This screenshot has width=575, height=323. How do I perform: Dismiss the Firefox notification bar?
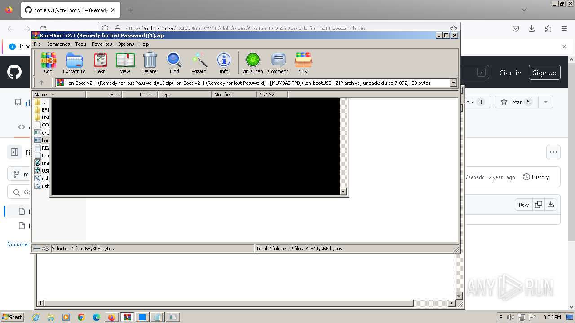tap(564, 46)
